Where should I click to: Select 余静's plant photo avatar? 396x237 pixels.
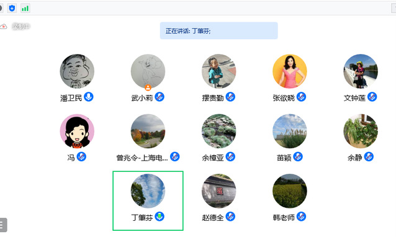pos(361,131)
